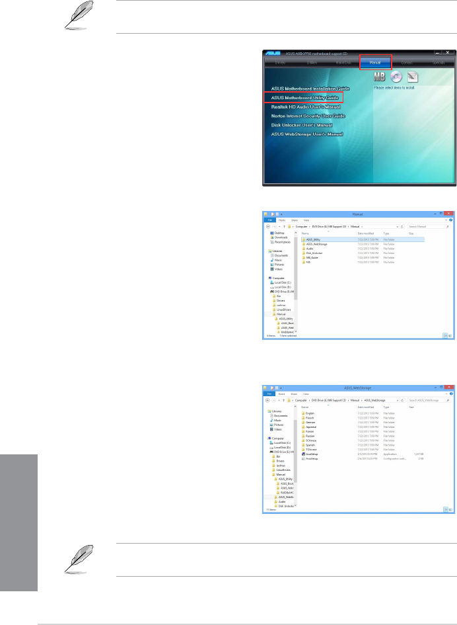Open ASUS Motherboard Utility Guide
457x625 pixels.
pyautogui.click(x=305, y=98)
